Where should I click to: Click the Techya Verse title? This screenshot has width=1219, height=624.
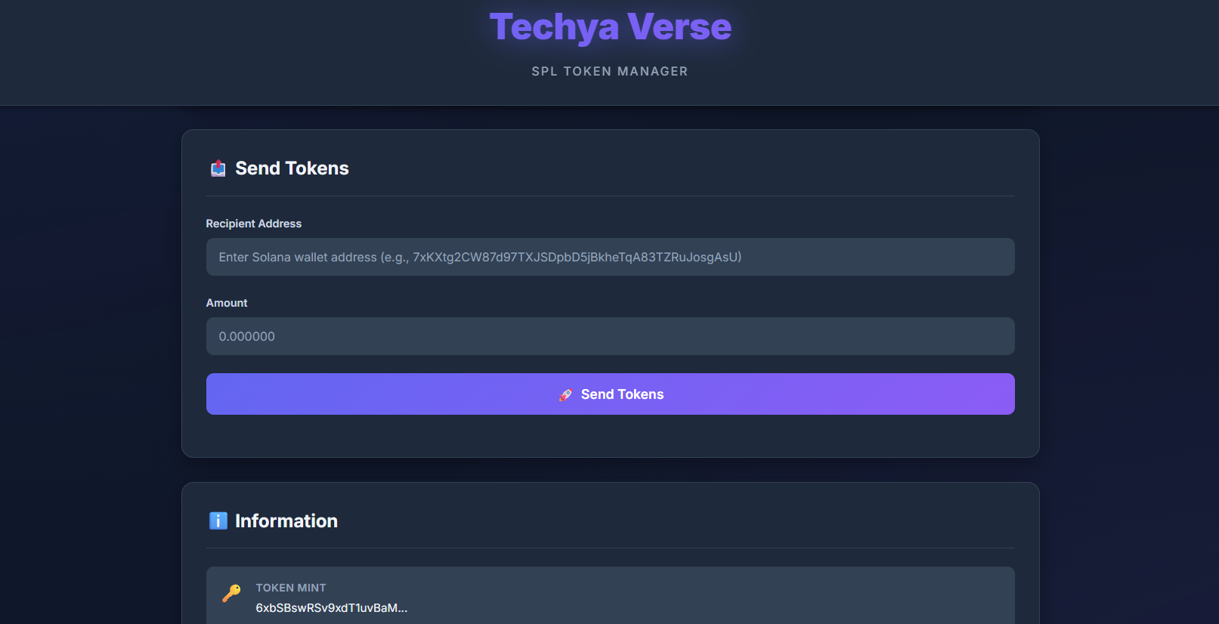point(610,27)
